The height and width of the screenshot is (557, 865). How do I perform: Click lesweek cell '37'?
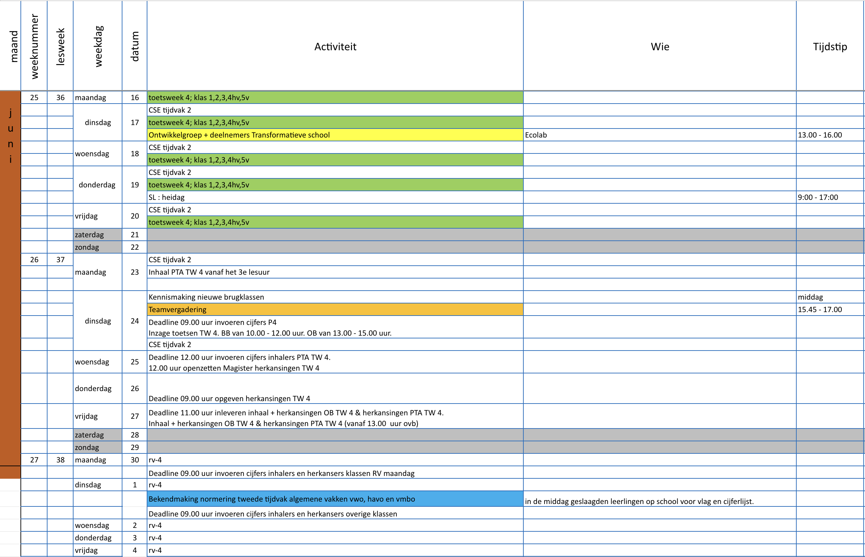pos(60,260)
